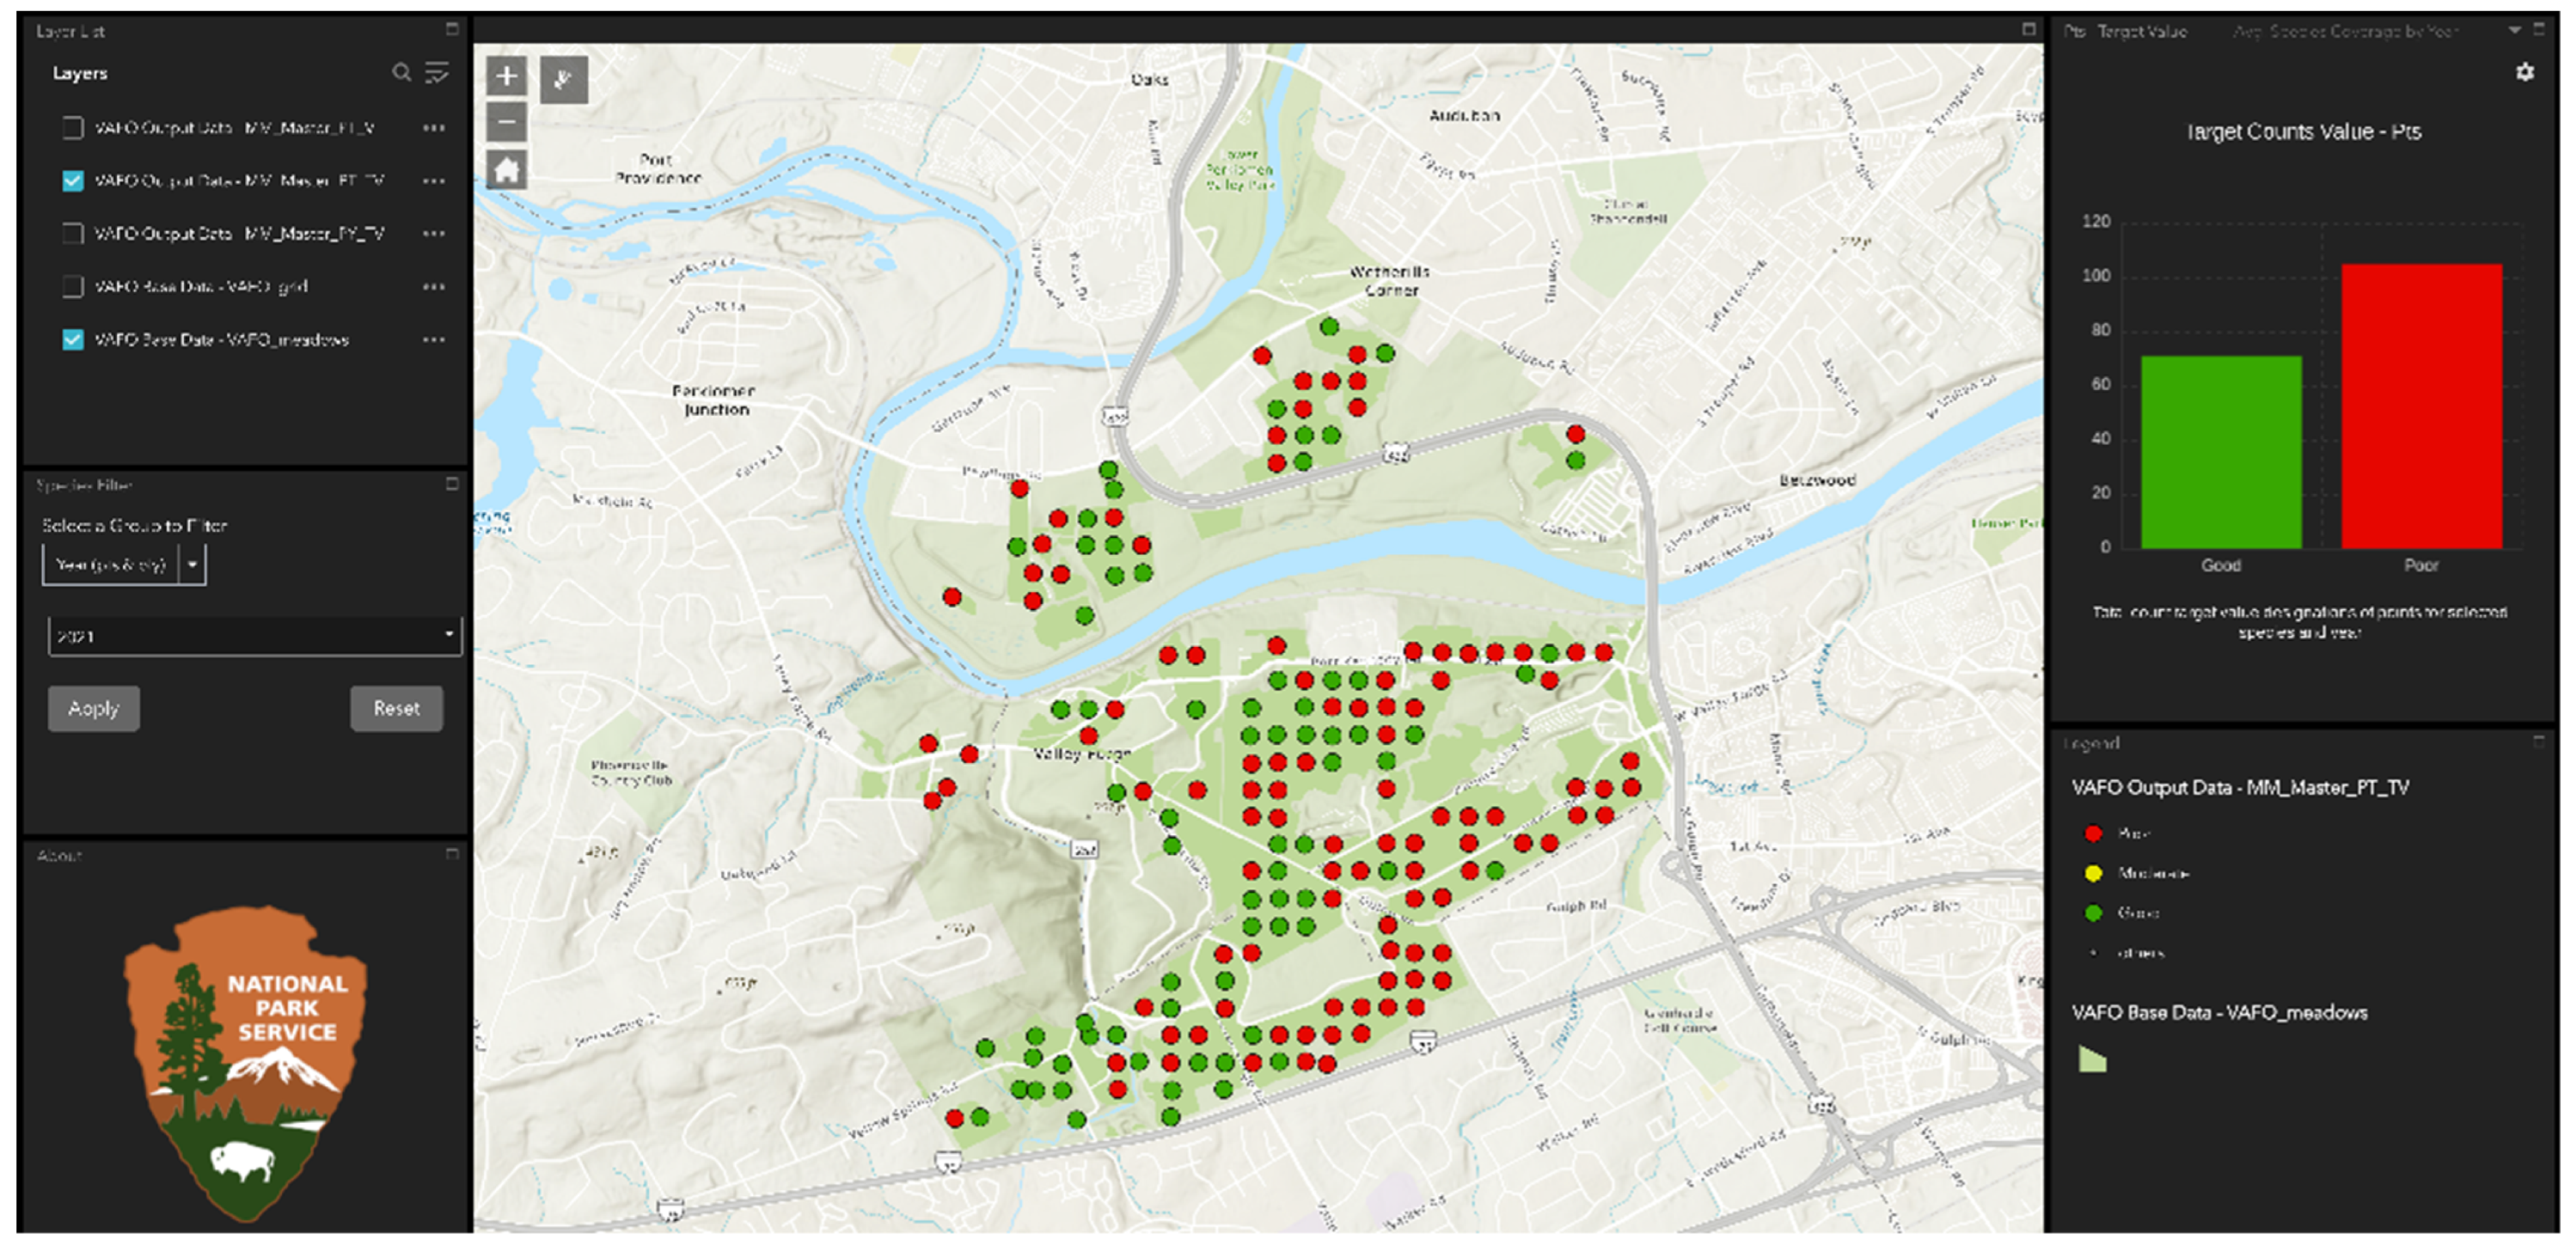Uncheck the MM_Master_PT_TV layer checkbox
The width and height of the screenshot is (2576, 1251).
(73, 181)
